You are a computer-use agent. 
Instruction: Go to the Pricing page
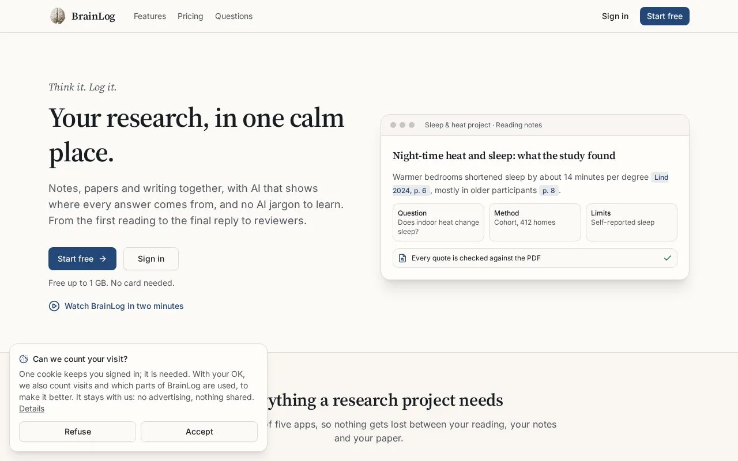[x=190, y=16]
